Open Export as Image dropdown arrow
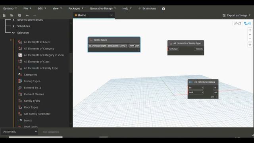 (250, 15)
